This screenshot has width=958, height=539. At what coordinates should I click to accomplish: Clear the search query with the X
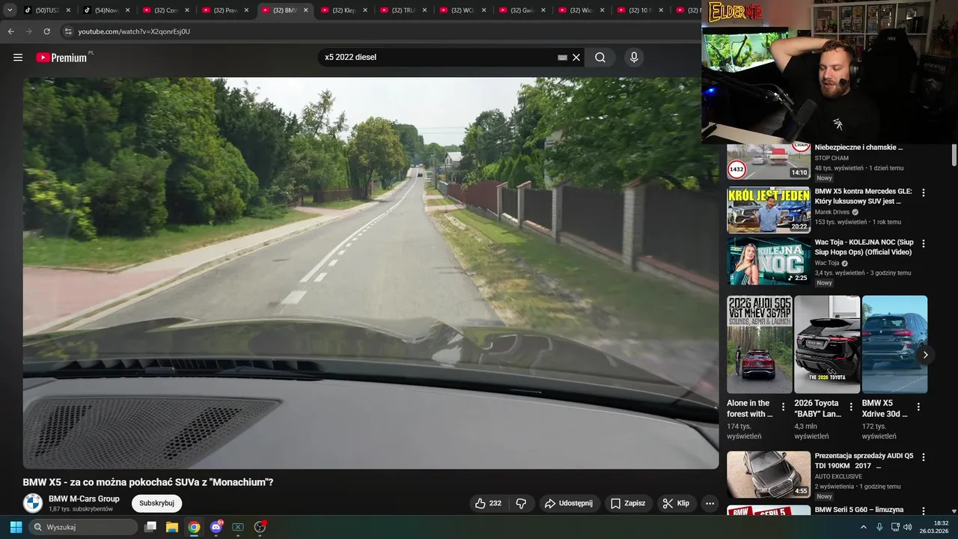[576, 58]
